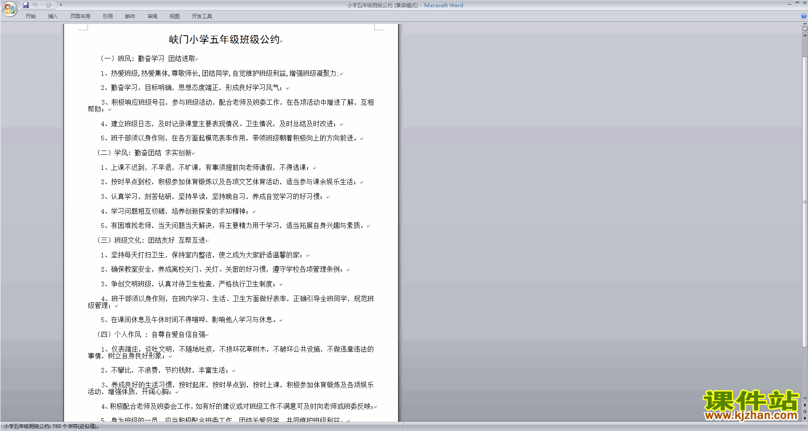This screenshot has height=431, width=808.
Task: Open the 页面布局 tab
Action: pyautogui.click(x=80, y=16)
